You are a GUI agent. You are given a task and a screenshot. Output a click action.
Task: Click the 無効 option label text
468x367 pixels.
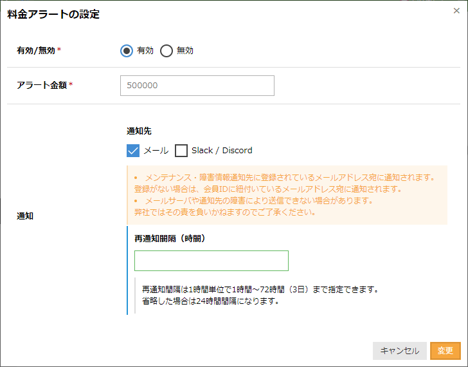185,51
